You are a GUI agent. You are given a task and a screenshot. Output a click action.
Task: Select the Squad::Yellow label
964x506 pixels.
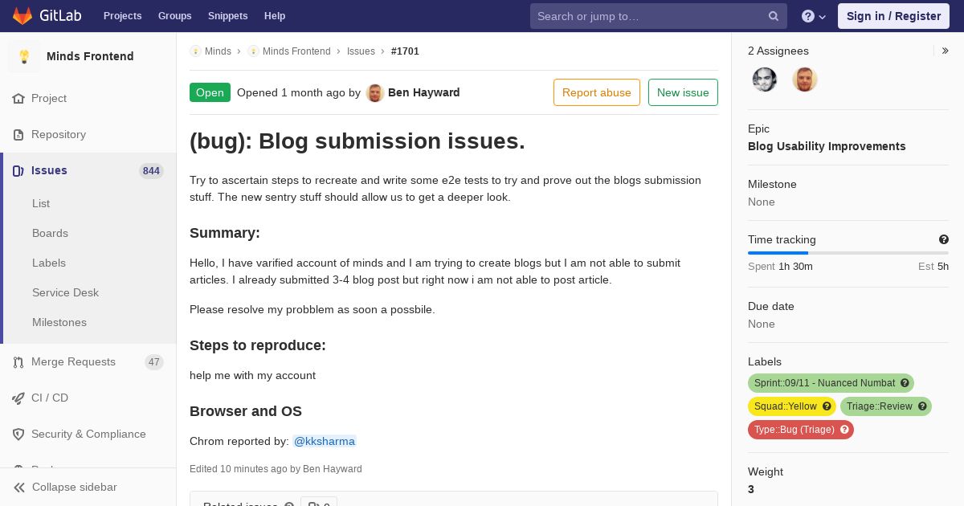point(786,406)
